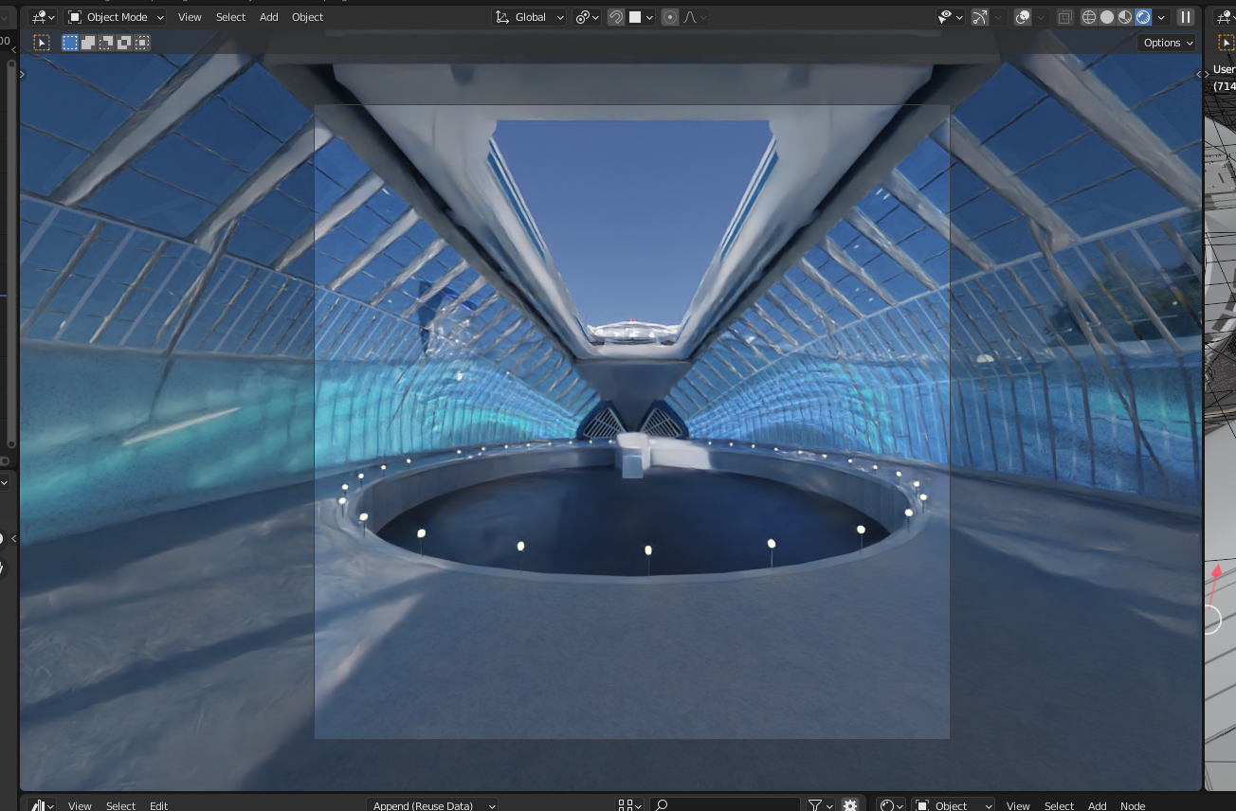Open the Append (Reuse Data) dropdown
Image resolution: width=1236 pixels, height=811 pixels.
pyautogui.click(x=432, y=805)
